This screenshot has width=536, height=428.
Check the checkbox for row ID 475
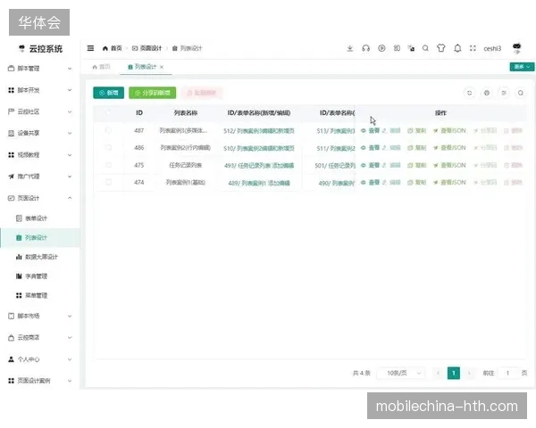108,165
